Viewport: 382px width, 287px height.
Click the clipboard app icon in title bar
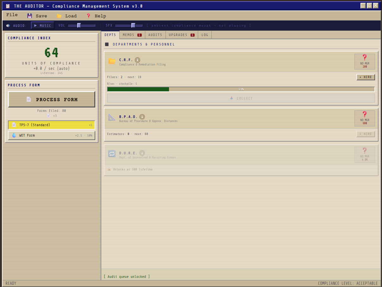coord(8,6)
